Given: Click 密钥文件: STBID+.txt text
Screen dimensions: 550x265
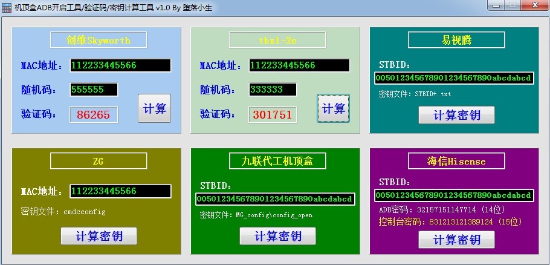Looking at the screenshot, I should (x=415, y=94).
